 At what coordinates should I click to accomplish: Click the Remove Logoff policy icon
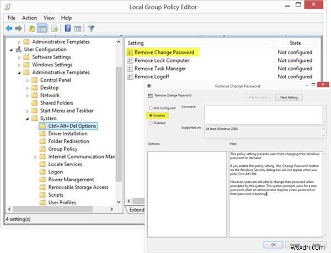(130, 77)
